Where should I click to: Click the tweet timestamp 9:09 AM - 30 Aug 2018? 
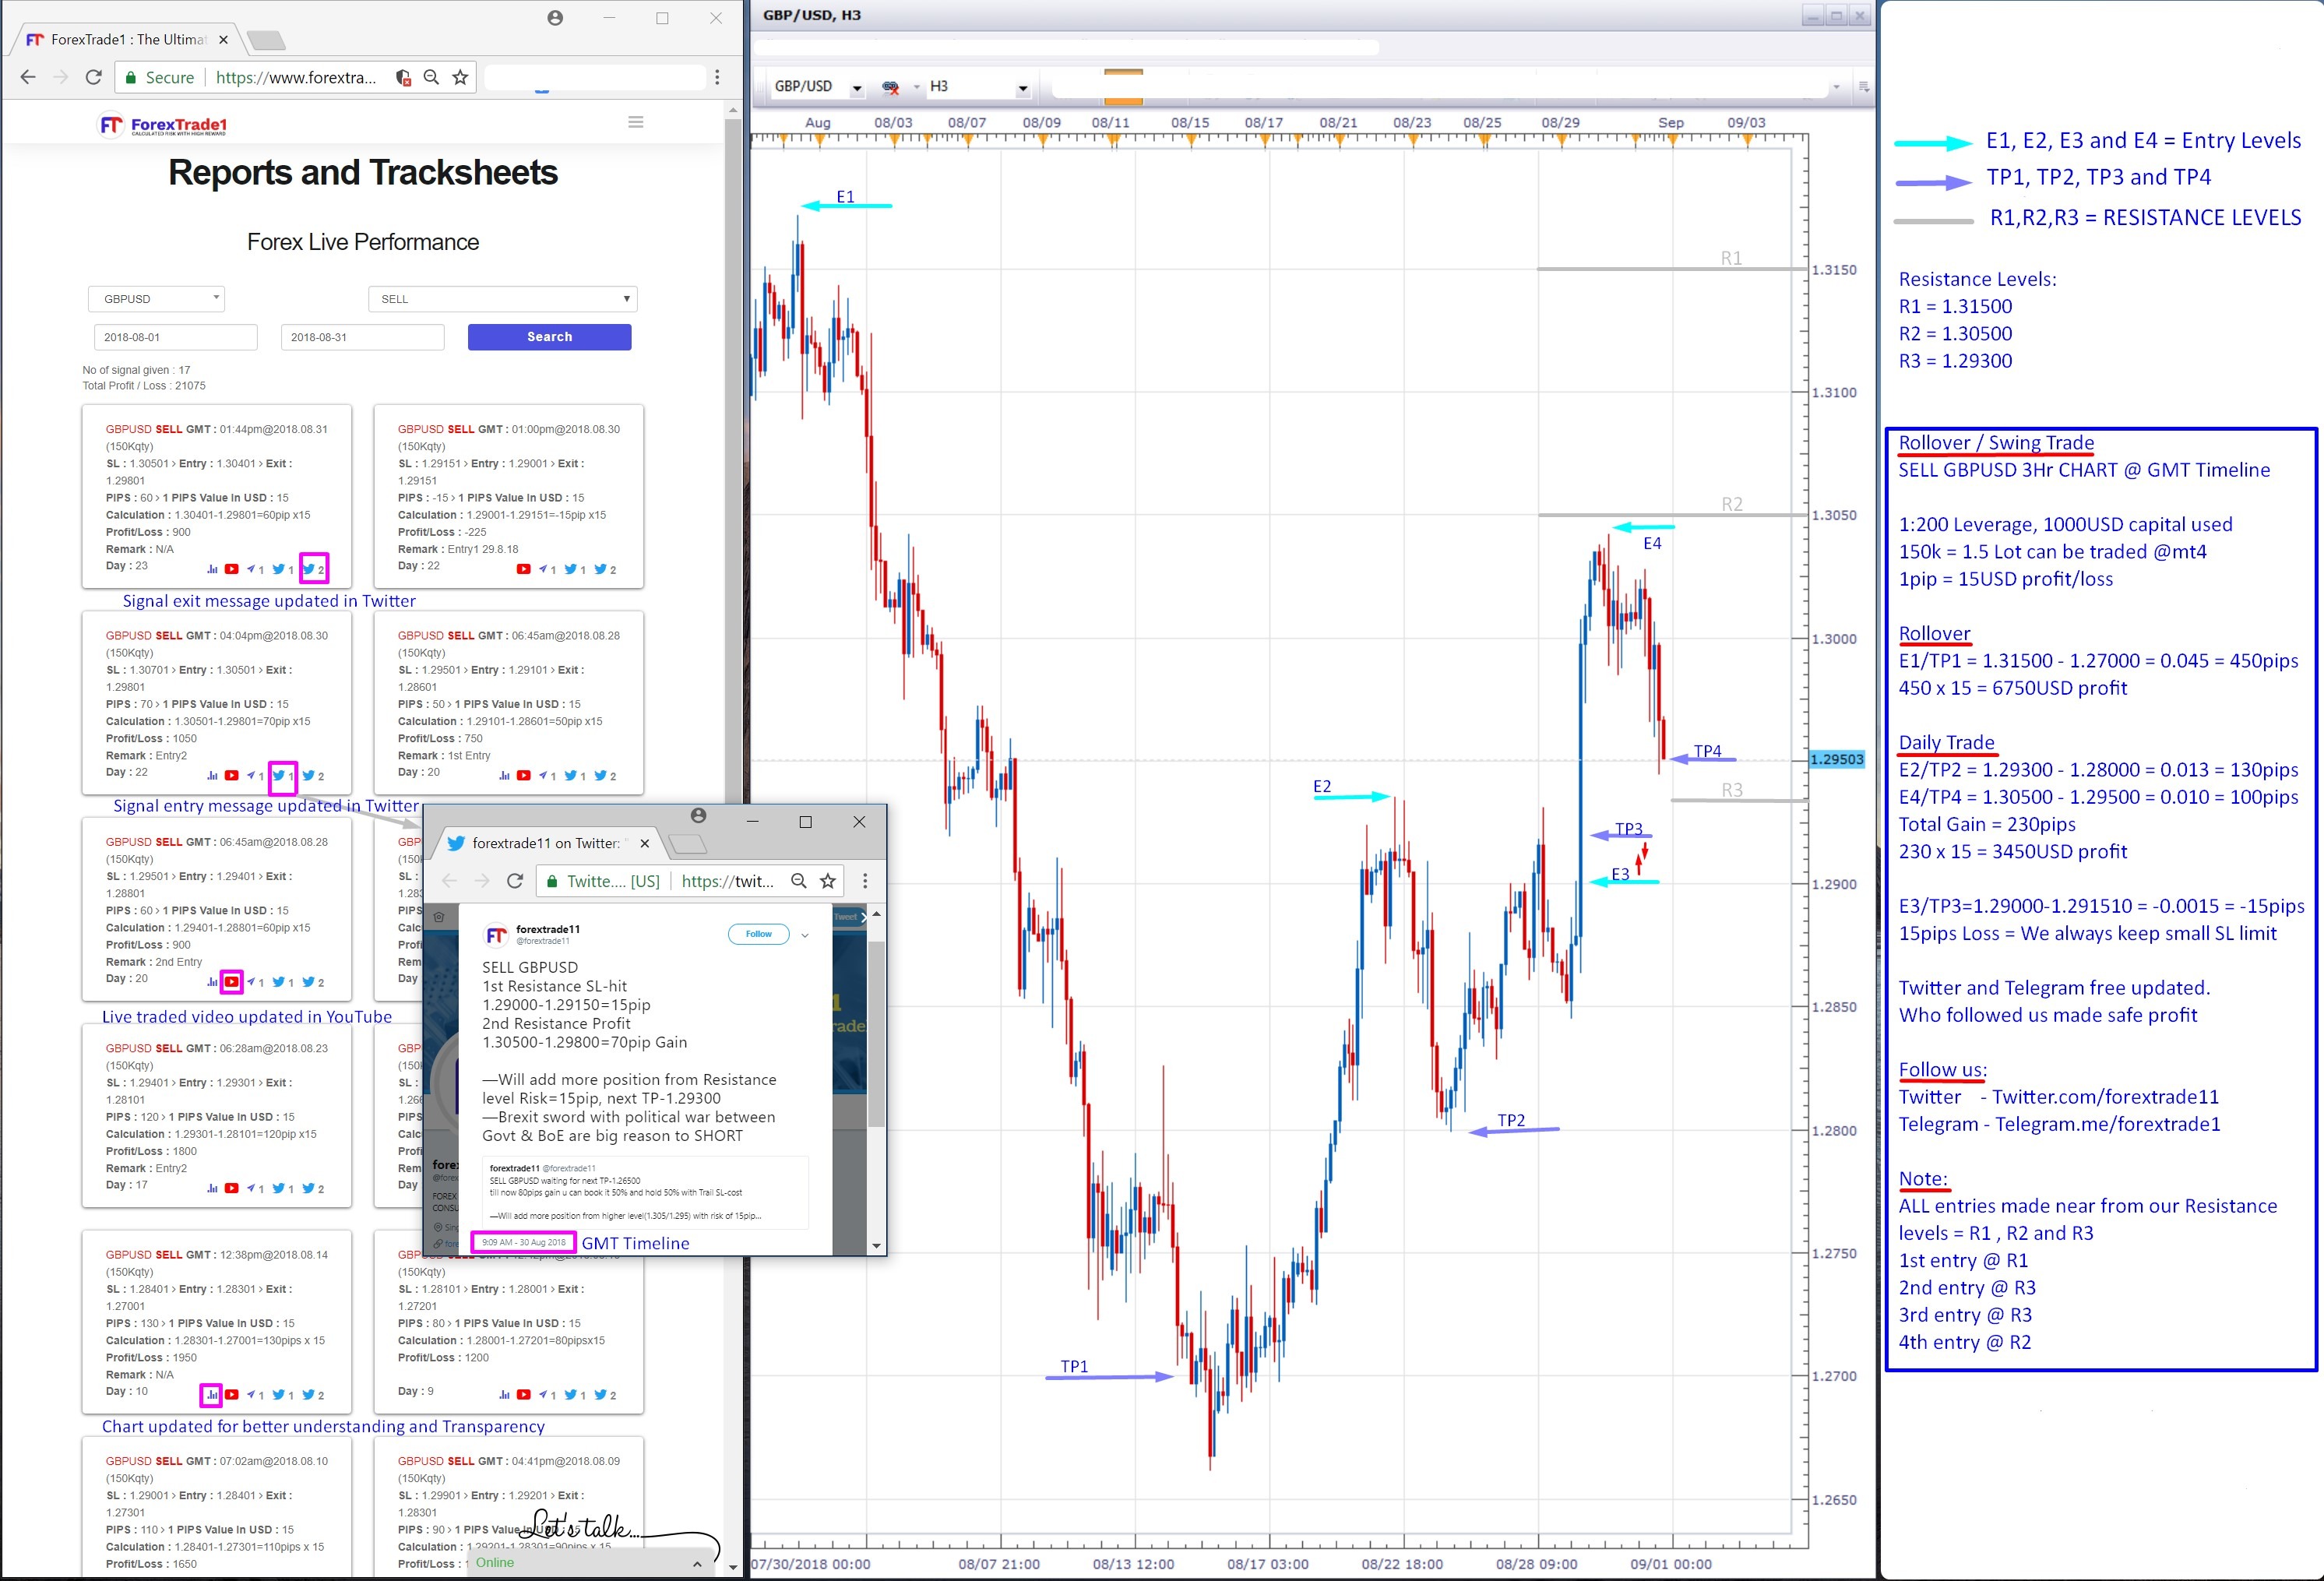coord(524,1242)
